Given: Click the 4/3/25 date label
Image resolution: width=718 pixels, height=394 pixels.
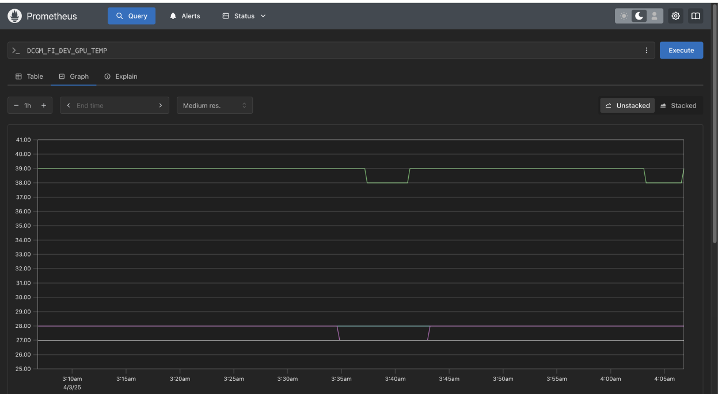Looking at the screenshot, I should tap(72, 387).
